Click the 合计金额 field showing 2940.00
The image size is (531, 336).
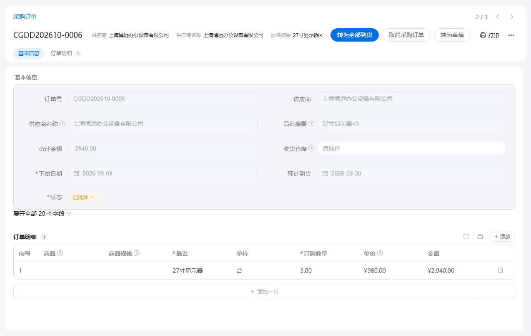[163, 148]
